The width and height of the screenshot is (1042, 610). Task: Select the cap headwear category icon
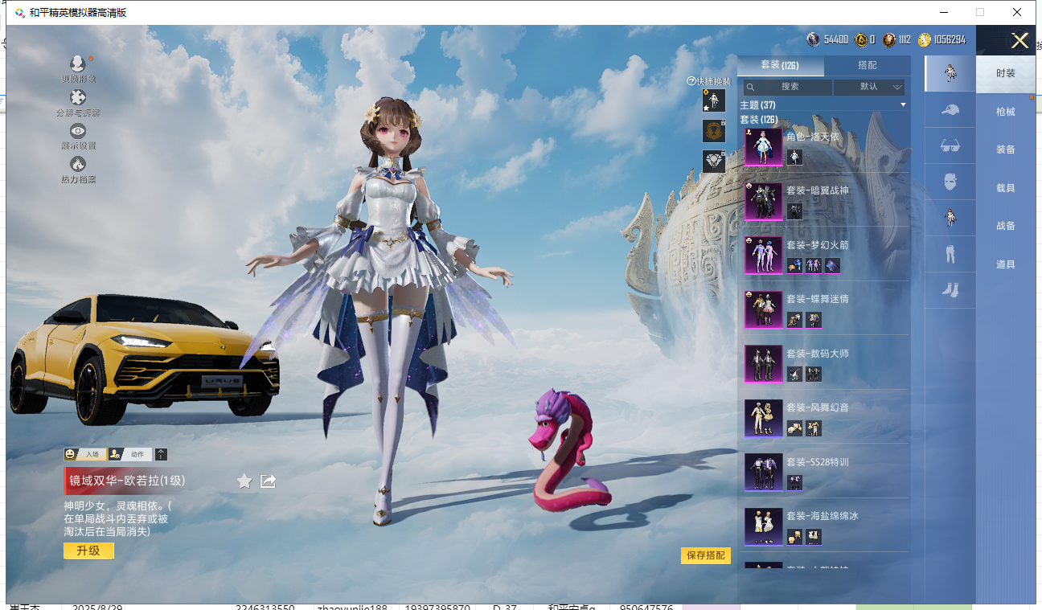coord(950,109)
